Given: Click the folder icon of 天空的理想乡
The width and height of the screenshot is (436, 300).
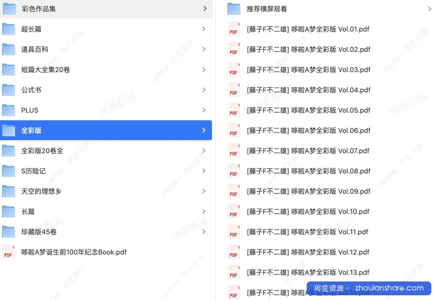Looking at the screenshot, I should (x=8, y=191).
